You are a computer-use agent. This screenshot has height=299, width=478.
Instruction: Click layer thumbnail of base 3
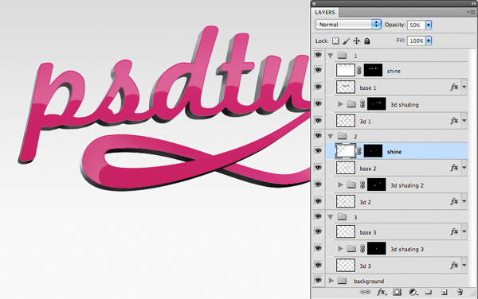pyautogui.click(x=346, y=231)
